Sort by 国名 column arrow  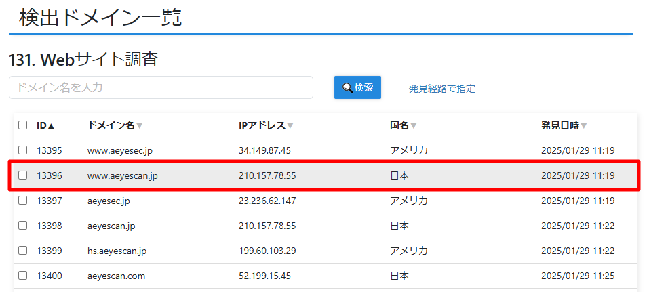(x=413, y=126)
